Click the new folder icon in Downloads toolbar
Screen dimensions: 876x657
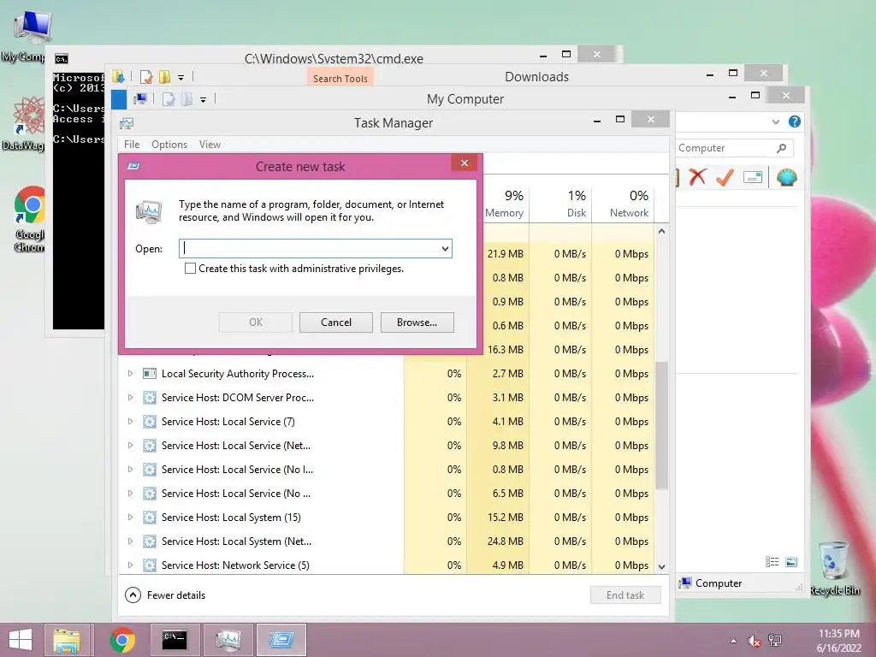(x=164, y=76)
